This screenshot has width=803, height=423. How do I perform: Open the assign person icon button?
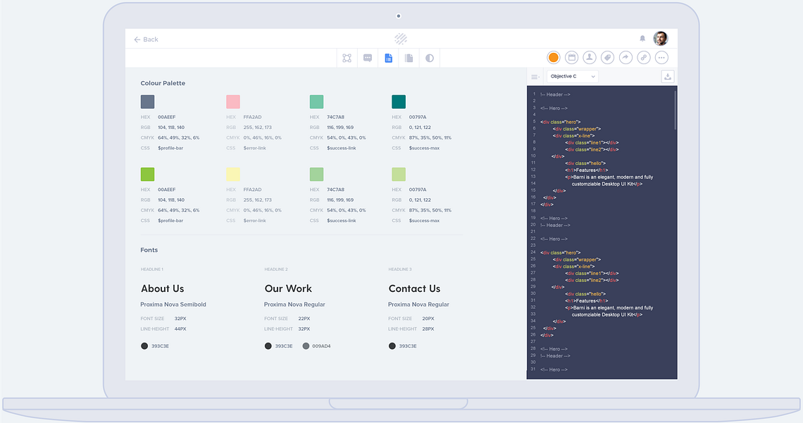590,57
